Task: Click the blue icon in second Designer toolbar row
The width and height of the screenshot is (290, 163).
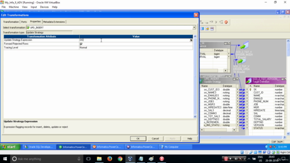Action: pyautogui.click(x=202, y=29)
